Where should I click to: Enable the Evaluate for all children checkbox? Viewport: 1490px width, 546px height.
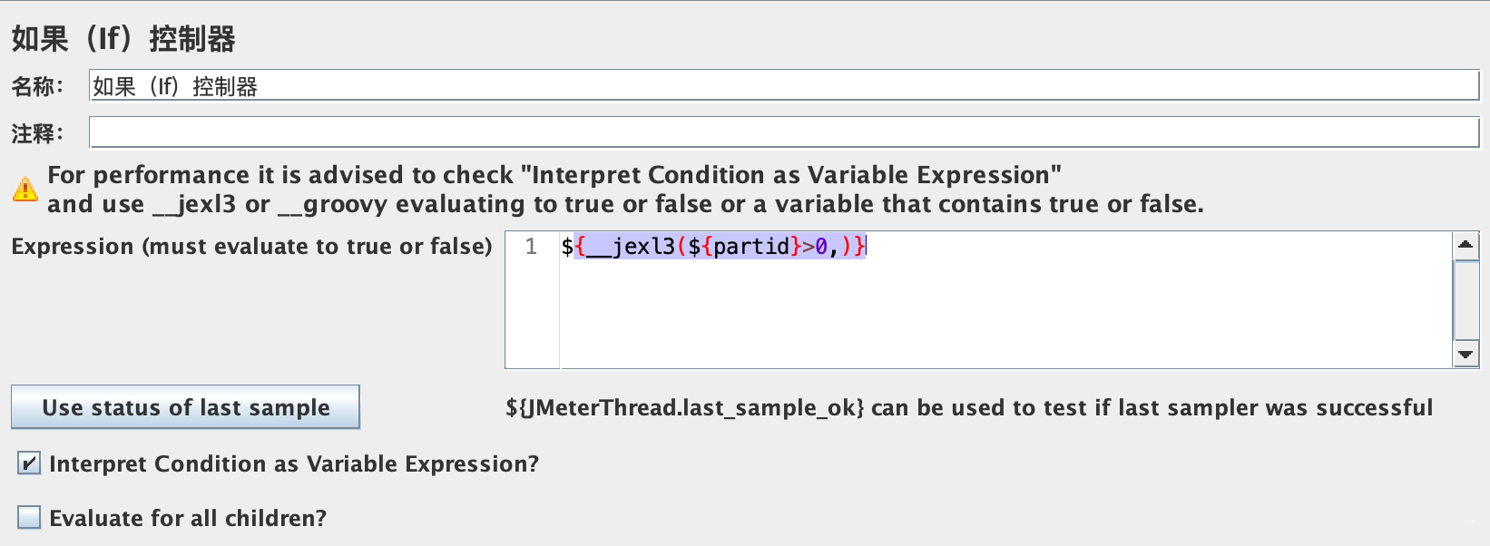coord(29,518)
